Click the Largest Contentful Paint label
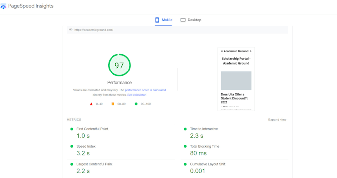337x178 pixels. 95,164
